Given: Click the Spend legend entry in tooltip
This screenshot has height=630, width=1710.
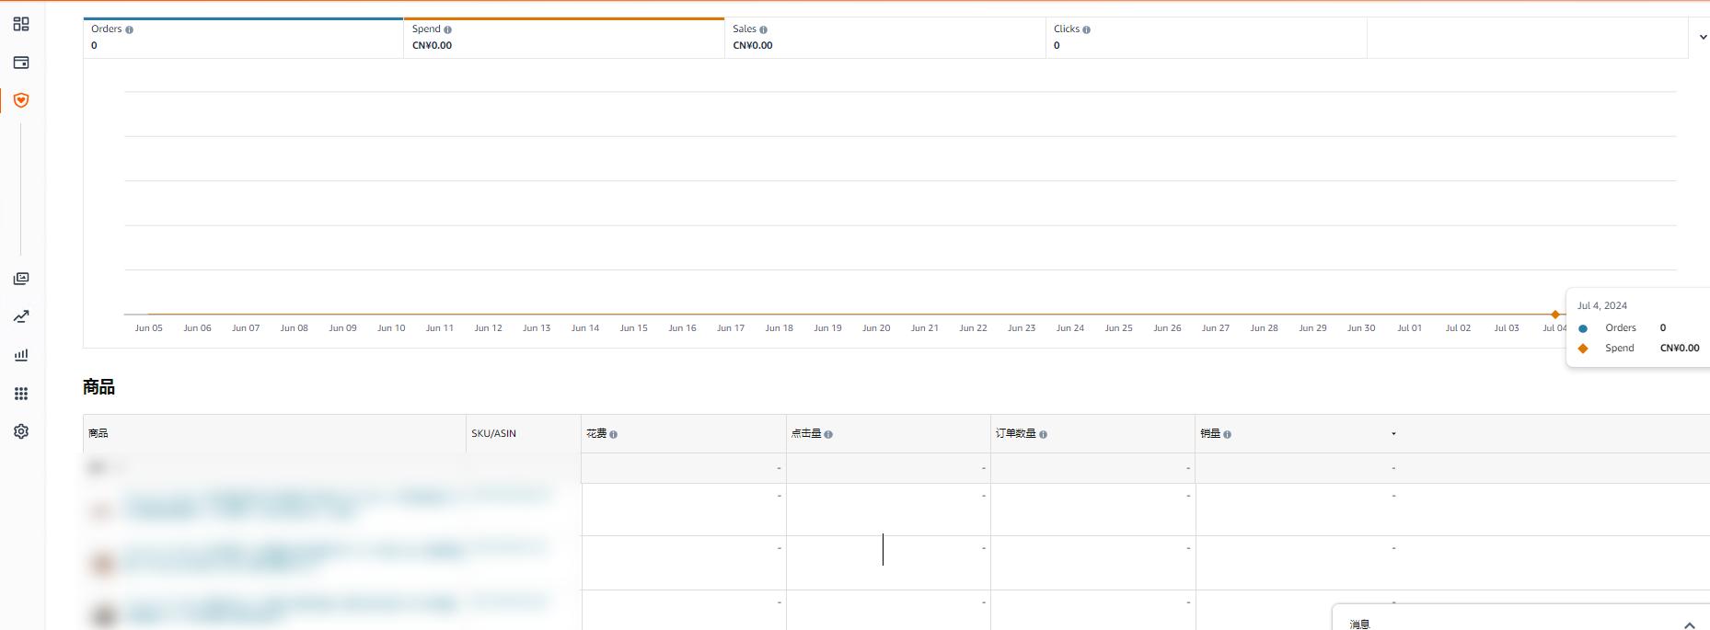Looking at the screenshot, I should [x=1637, y=349].
